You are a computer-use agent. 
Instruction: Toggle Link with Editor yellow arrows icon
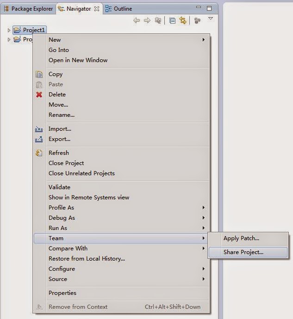(x=183, y=20)
